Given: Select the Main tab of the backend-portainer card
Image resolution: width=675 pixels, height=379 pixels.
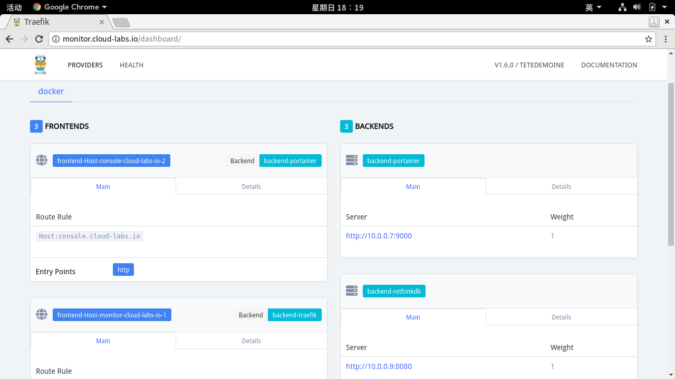Looking at the screenshot, I should point(413,186).
